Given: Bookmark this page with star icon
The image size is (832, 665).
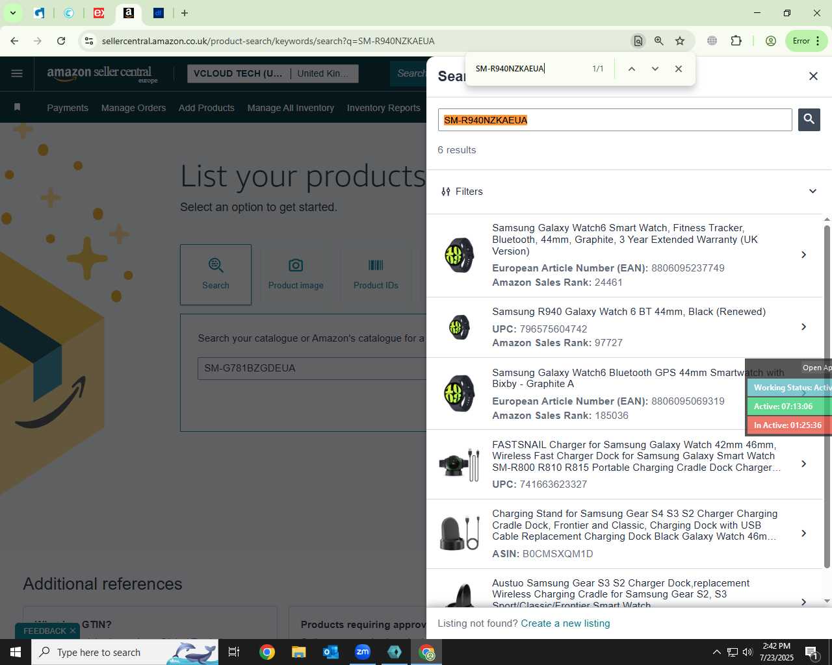Looking at the screenshot, I should tap(680, 41).
